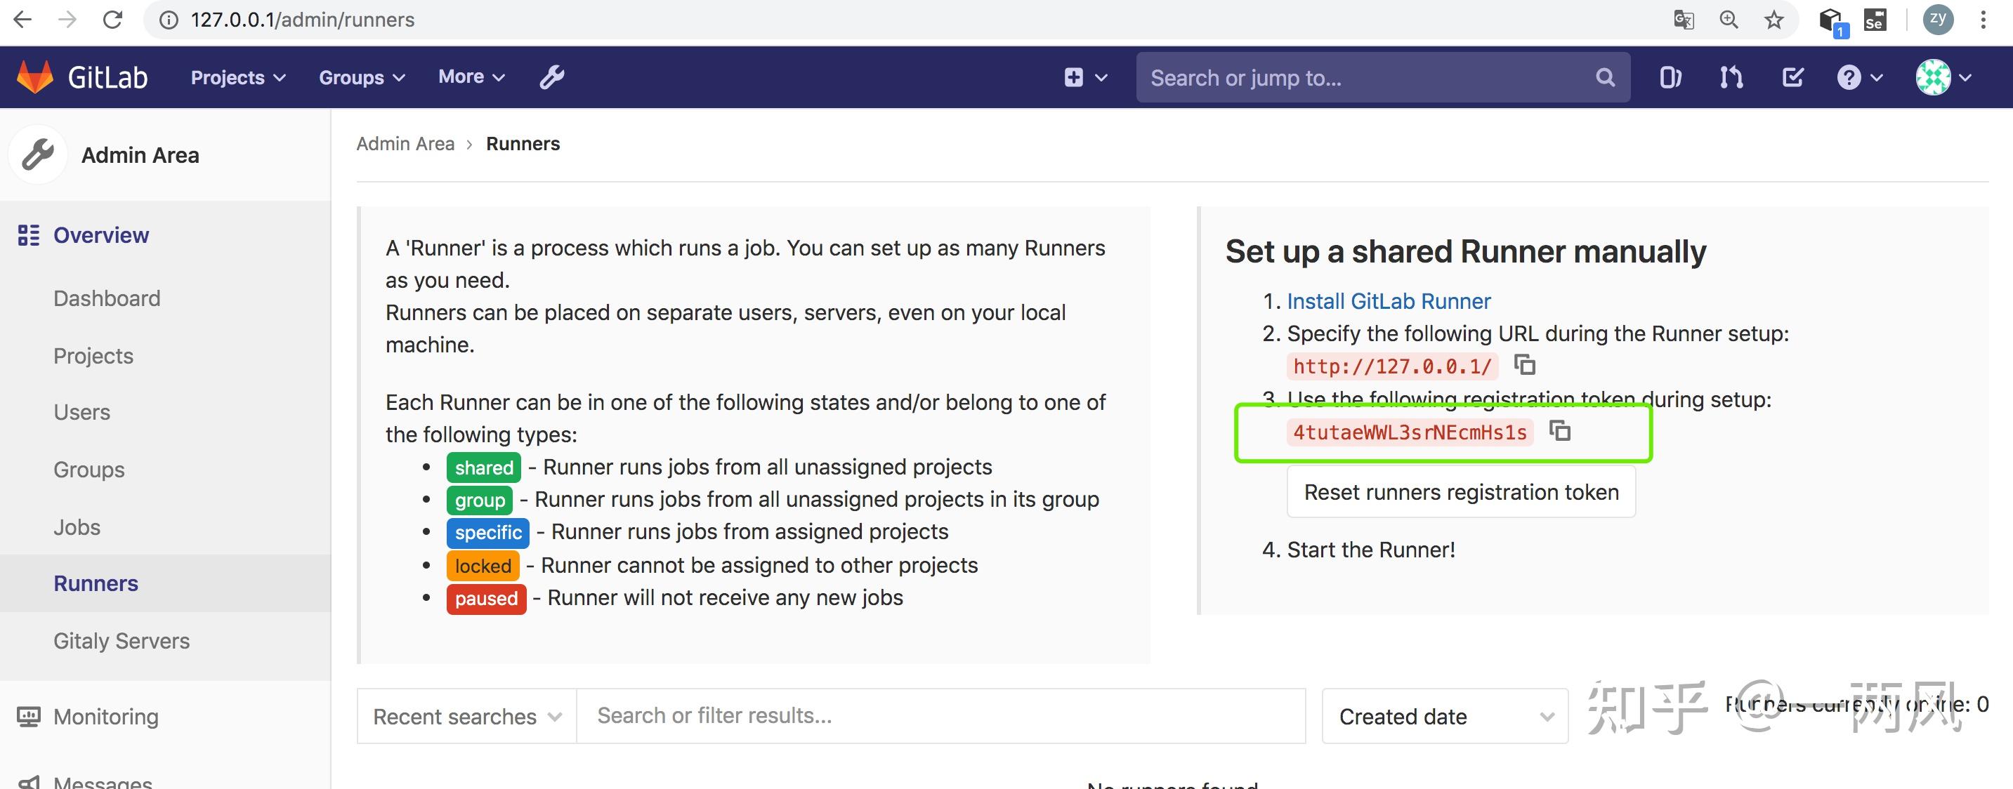Click the search magnifier in the navbar
The image size is (2013, 789).
click(x=1604, y=77)
